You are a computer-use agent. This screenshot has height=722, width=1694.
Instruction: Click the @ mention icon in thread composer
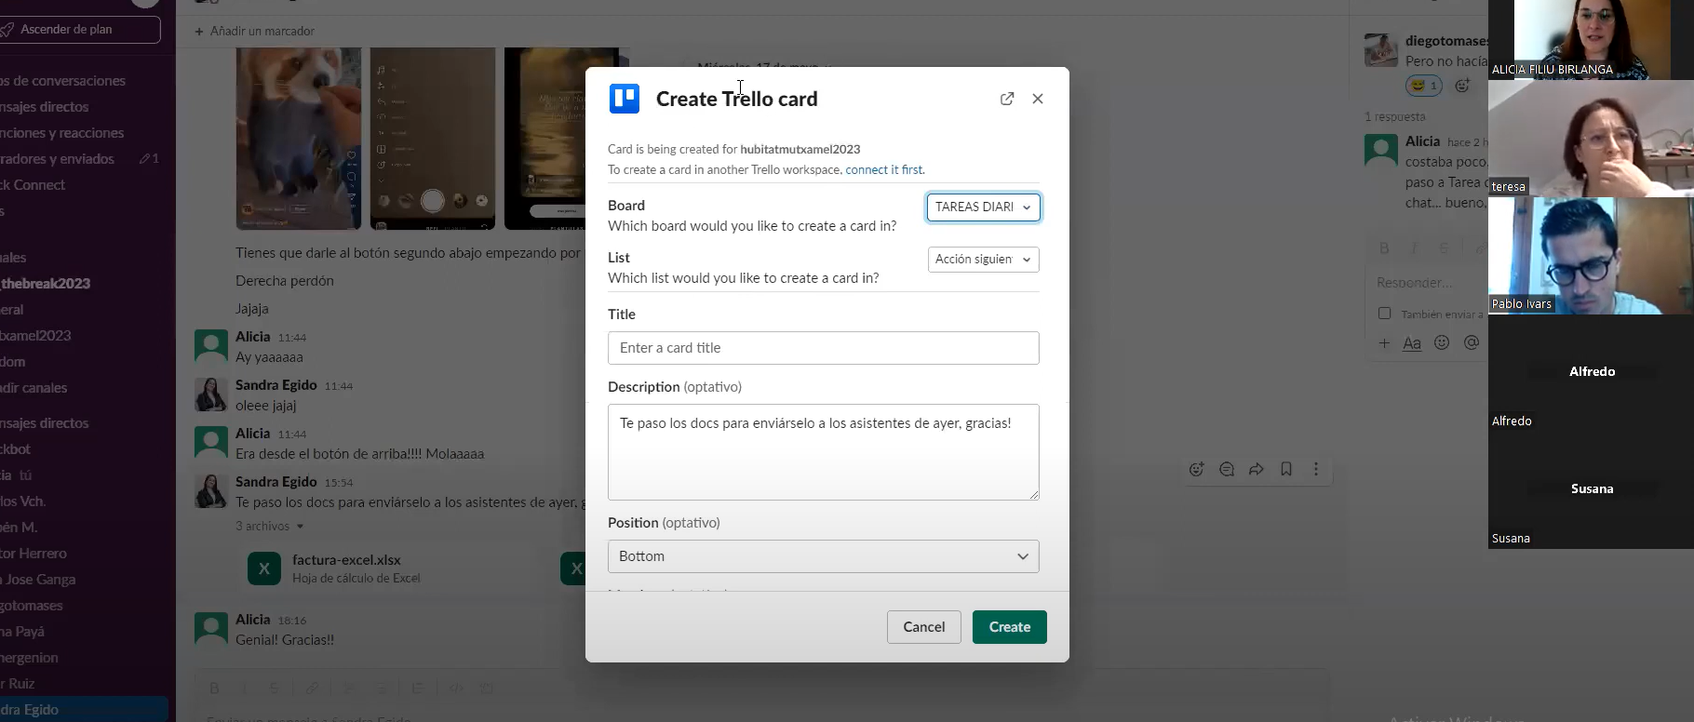coord(1472,342)
